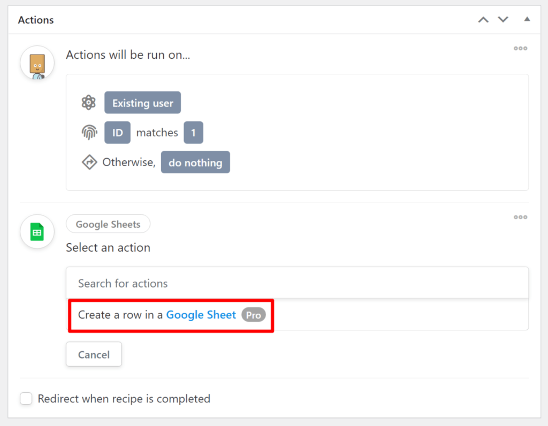
Task: Click the Actions panel title
Action: pyautogui.click(x=36, y=20)
